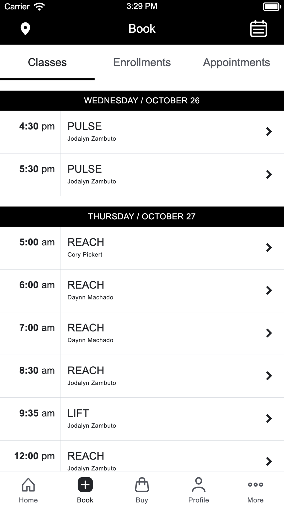Expand 5:30 pm PULSE class chevron
This screenshot has width=284, height=505.
click(269, 174)
